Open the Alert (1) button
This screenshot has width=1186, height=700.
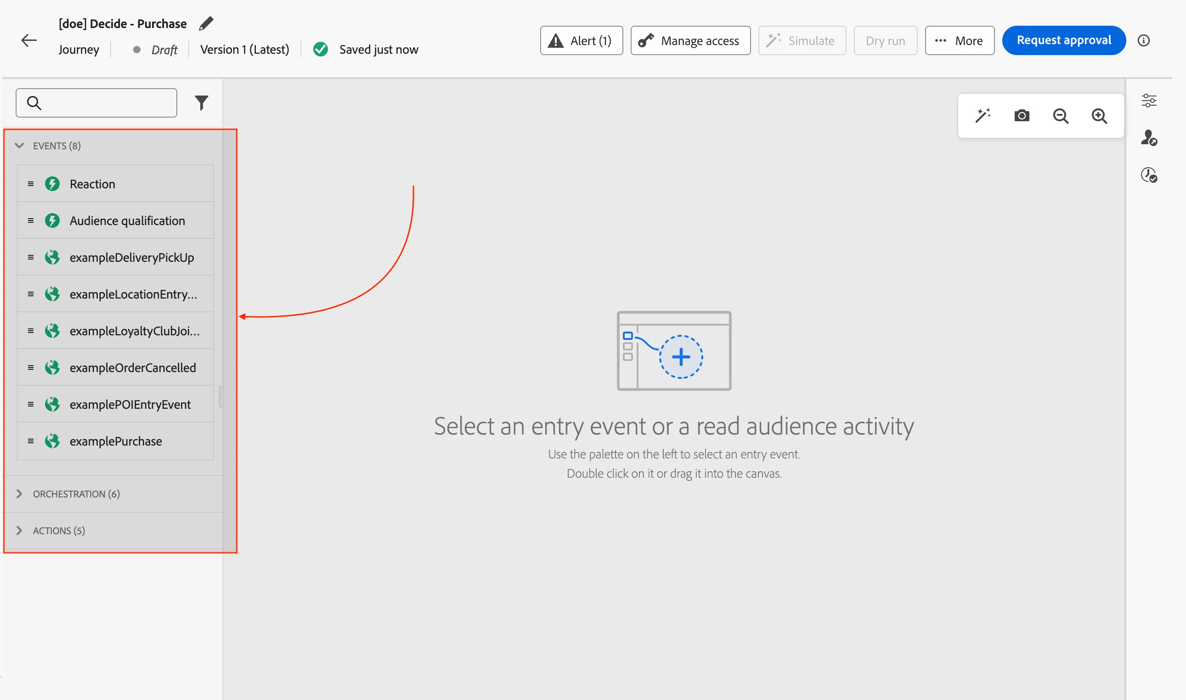[582, 40]
